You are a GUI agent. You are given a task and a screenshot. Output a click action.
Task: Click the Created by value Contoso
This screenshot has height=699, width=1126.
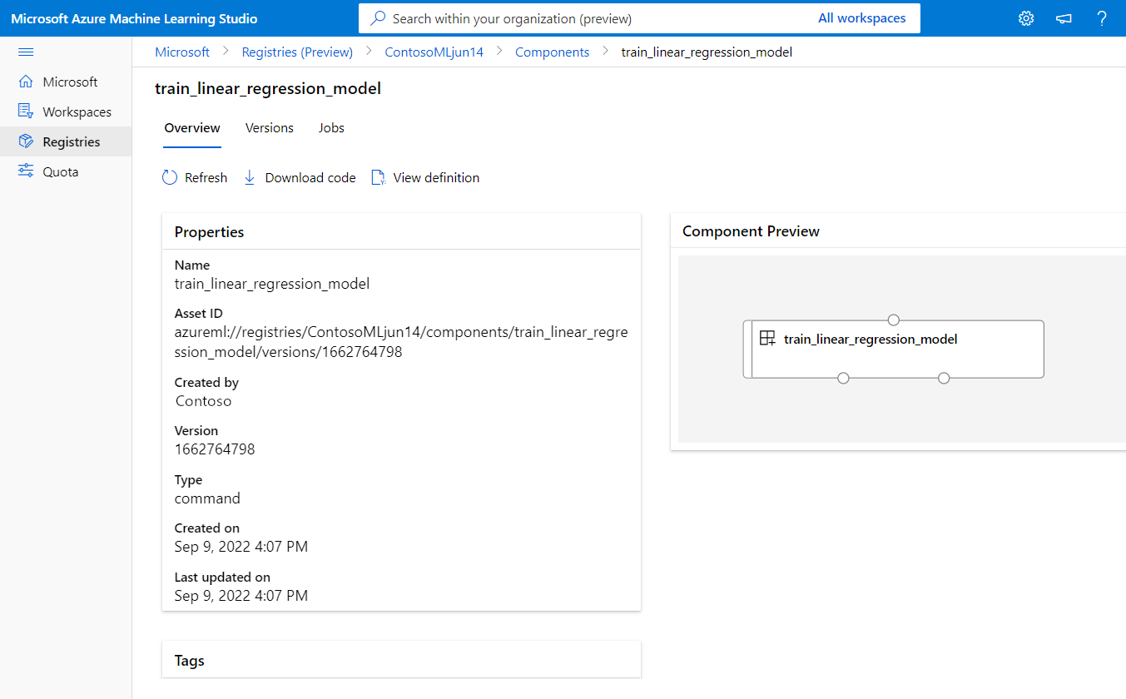click(x=204, y=401)
